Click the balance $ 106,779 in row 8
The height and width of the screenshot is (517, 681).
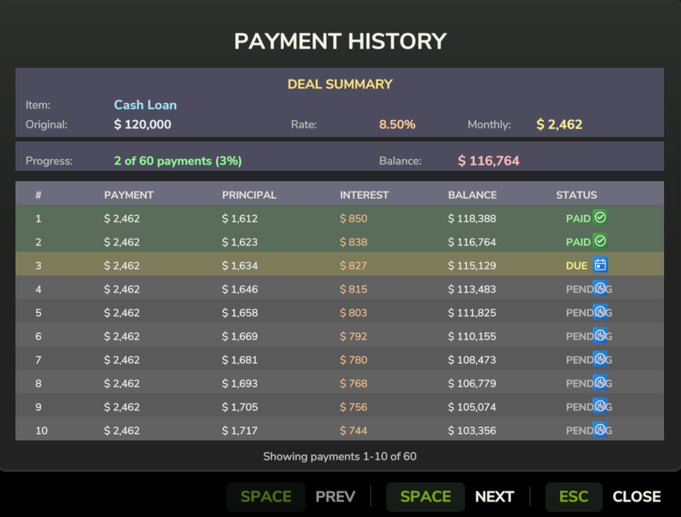(x=472, y=383)
